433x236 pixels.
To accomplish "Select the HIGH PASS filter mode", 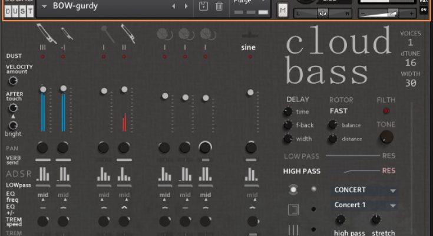I will pyautogui.click(x=301, y=171).
